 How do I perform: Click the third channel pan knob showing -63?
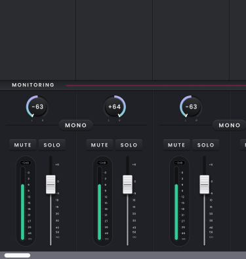click(x=191, y=107)
